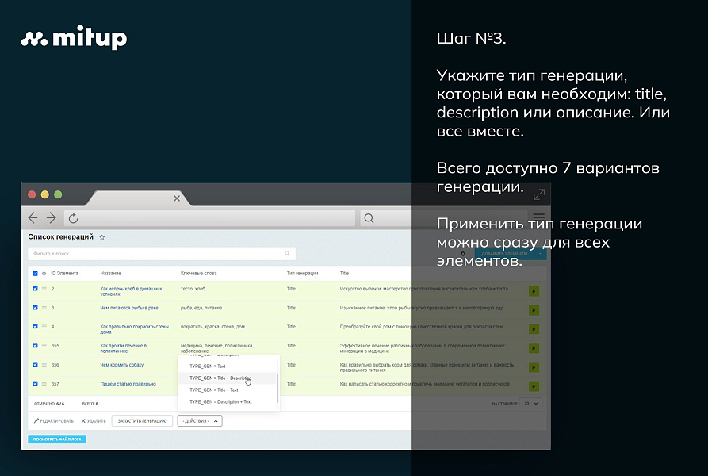Click the browser forward arrow

coord(51,217)
